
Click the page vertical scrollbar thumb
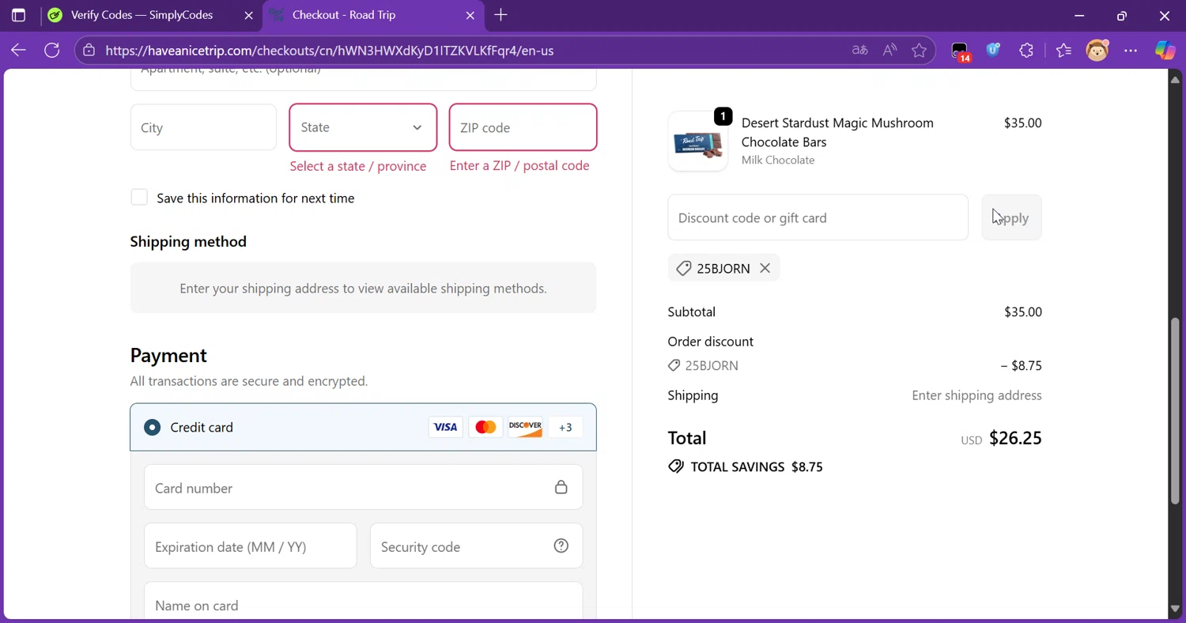(1175, 411)
